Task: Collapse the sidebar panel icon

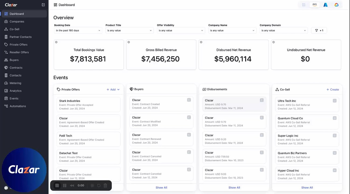Action: 43,5
